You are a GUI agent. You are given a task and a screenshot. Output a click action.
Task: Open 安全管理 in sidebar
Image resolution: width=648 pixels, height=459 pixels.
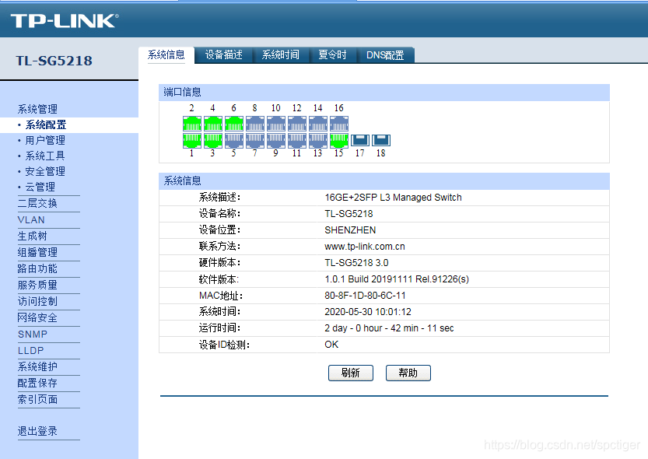(45, 171)
